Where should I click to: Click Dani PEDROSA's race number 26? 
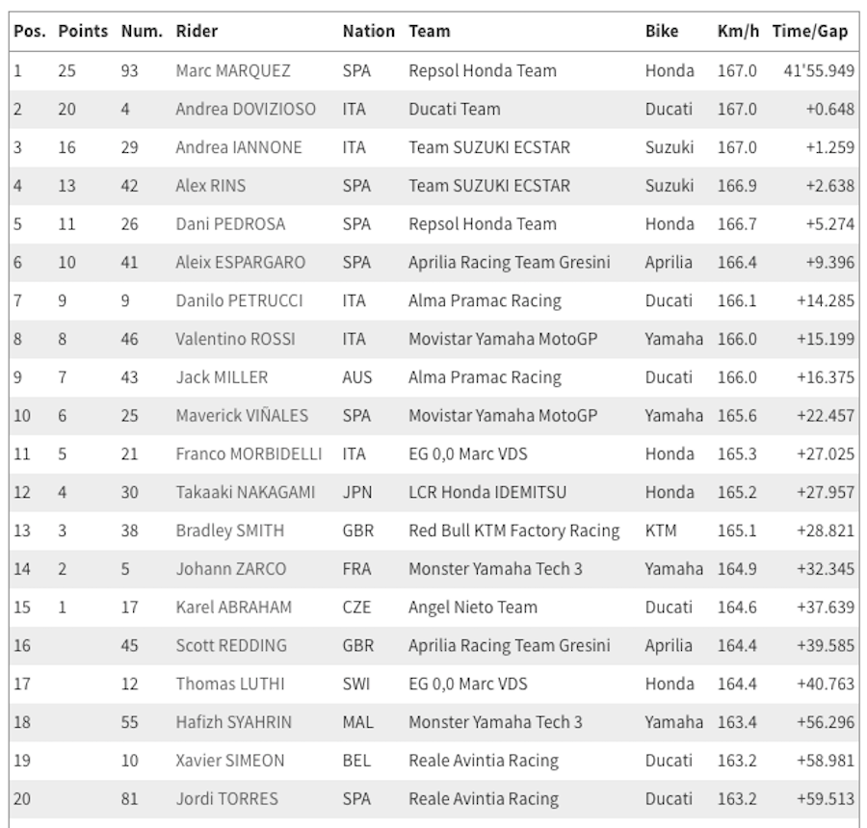click(129, 224)
